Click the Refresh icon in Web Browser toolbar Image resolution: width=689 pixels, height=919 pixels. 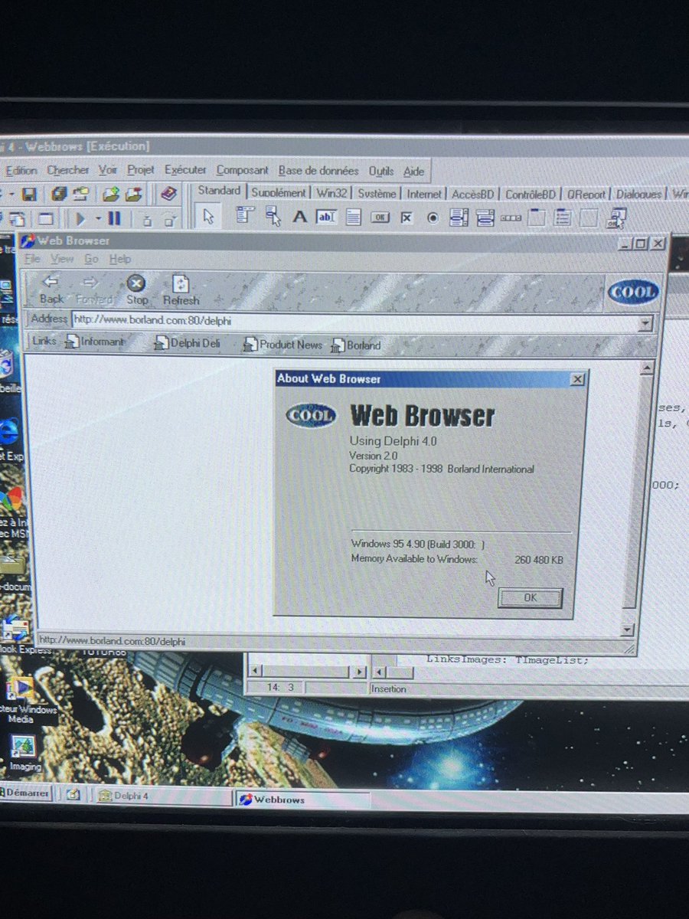181,283
